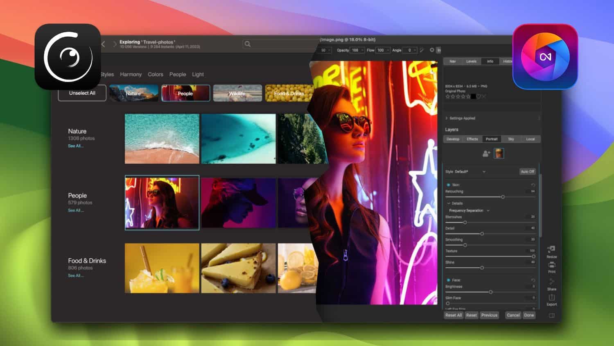Go back with the left arrow
The image size is (614, 346).
click(103, 44)
